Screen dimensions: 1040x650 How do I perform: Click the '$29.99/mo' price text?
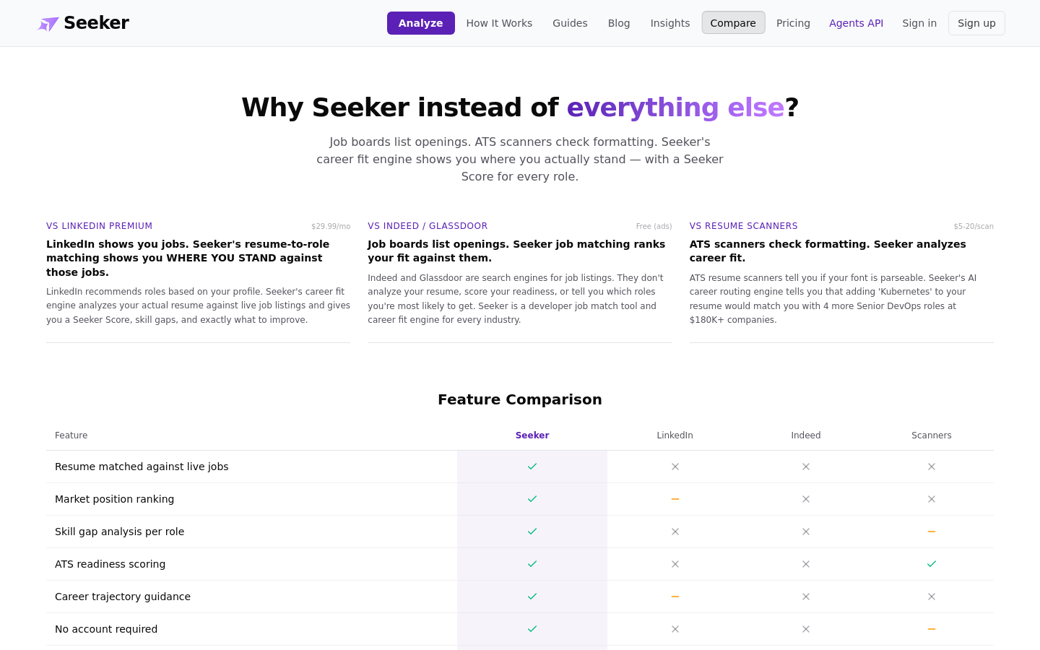click(331, 226)
